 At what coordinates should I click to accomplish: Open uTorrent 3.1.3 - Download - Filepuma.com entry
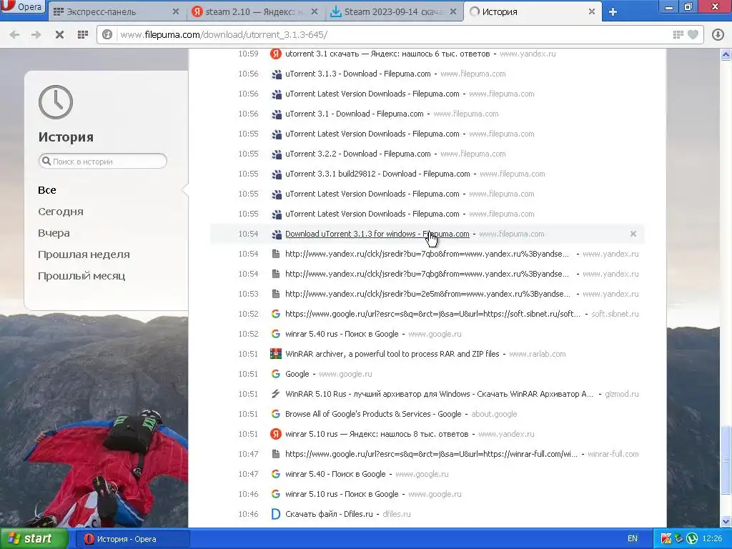click(358, 74)
